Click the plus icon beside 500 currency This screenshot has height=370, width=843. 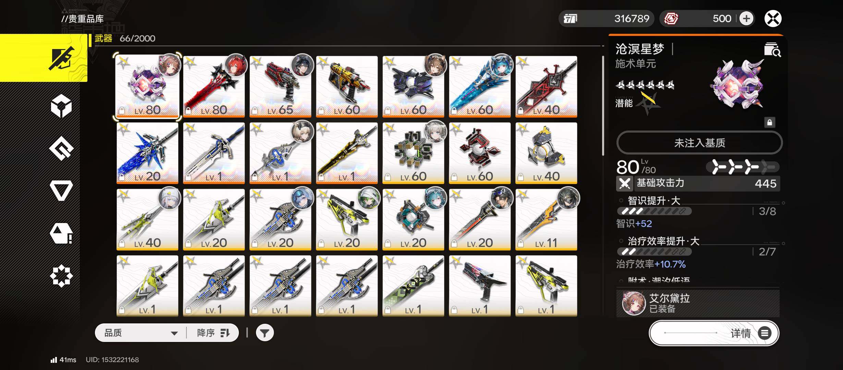pyautogui.click(x=746, y=18)
